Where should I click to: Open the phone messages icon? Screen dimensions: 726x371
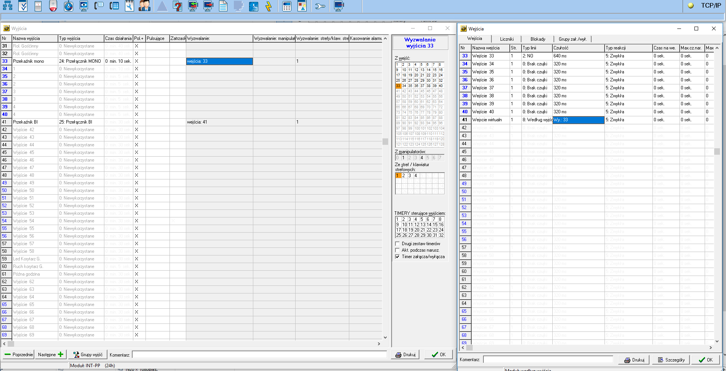tap(99, 6)
